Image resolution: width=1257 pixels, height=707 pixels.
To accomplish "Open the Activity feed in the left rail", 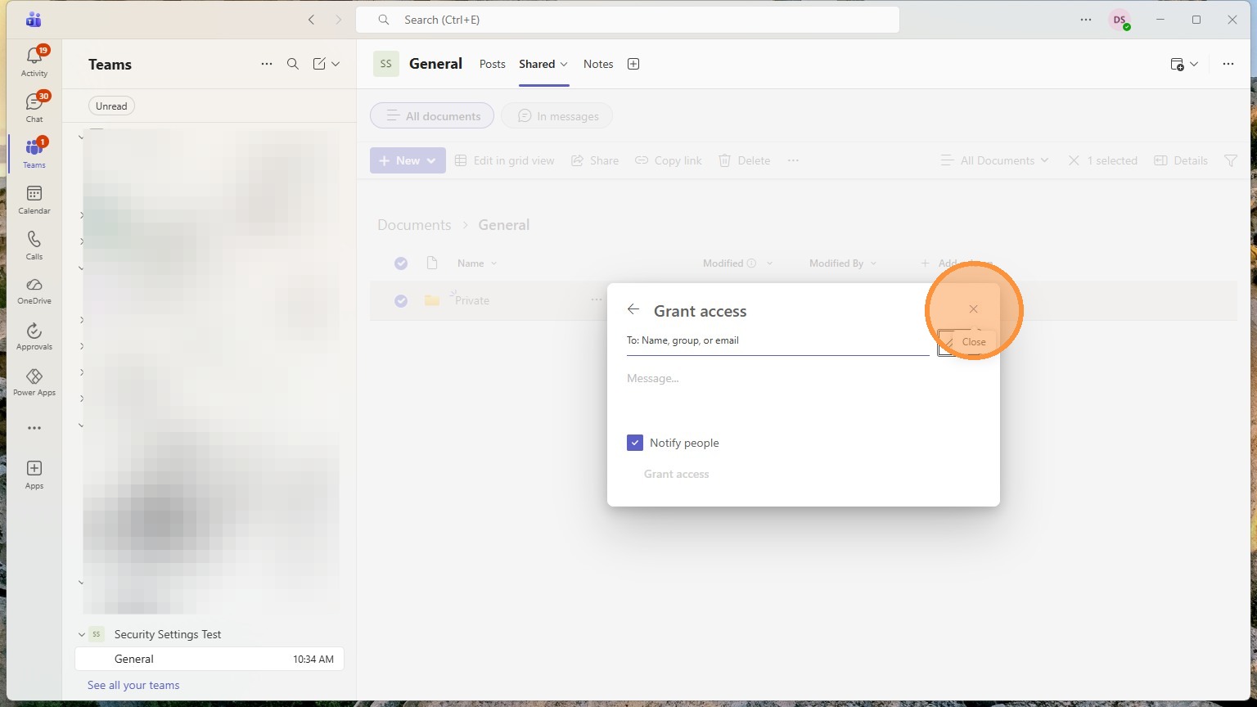I will [x=34, y=62].
